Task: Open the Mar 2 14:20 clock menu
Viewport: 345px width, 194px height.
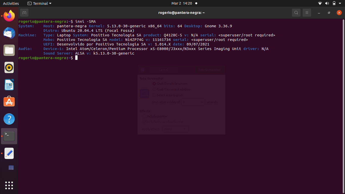Action: (x=182, y=4)
